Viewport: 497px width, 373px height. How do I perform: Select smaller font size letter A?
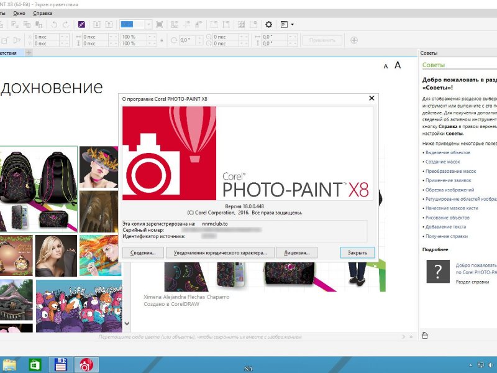(x=385, y=67)
